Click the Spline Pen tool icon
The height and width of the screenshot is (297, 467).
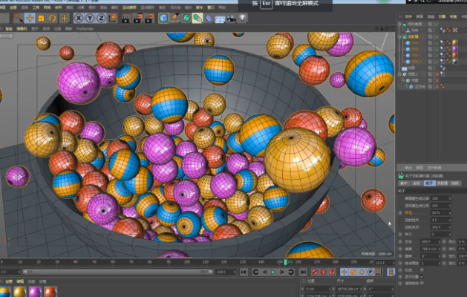pos(175,17)
